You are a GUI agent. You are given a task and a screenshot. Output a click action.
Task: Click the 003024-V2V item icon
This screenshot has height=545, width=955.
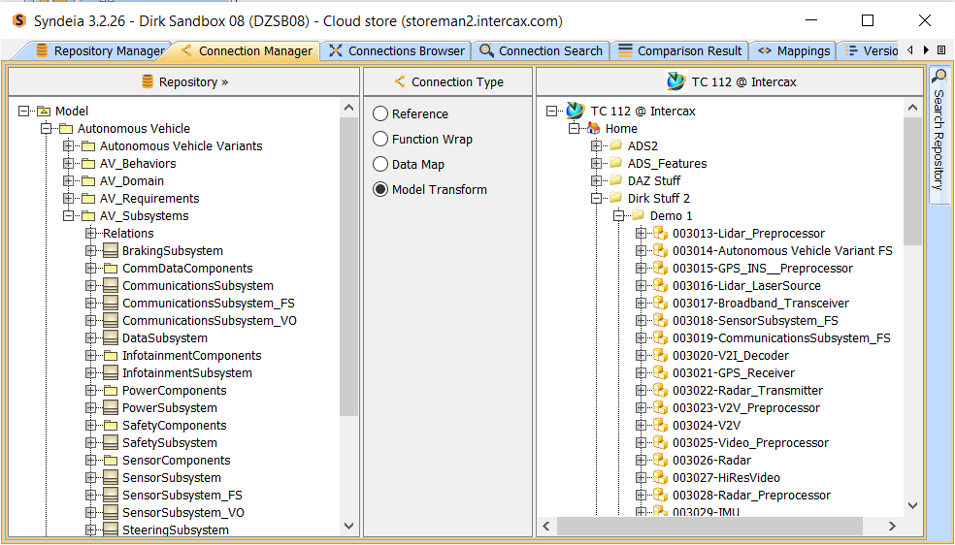click(661, 425)
